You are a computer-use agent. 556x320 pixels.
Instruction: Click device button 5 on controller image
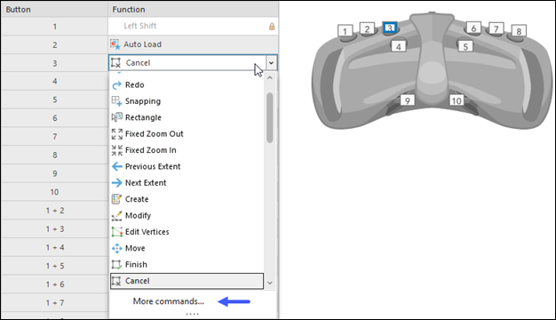465,46
